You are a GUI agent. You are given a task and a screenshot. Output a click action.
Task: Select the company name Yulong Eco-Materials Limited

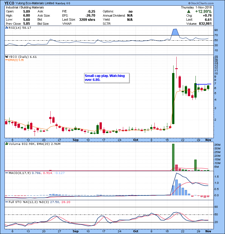(x=35, y=3)
